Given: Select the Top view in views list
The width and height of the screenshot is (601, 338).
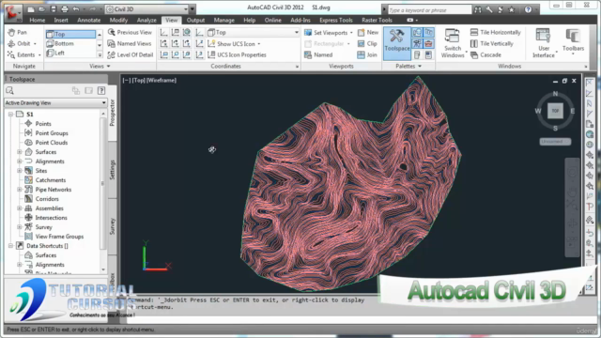Looking at the screenshot, I should tap(70, 34).
